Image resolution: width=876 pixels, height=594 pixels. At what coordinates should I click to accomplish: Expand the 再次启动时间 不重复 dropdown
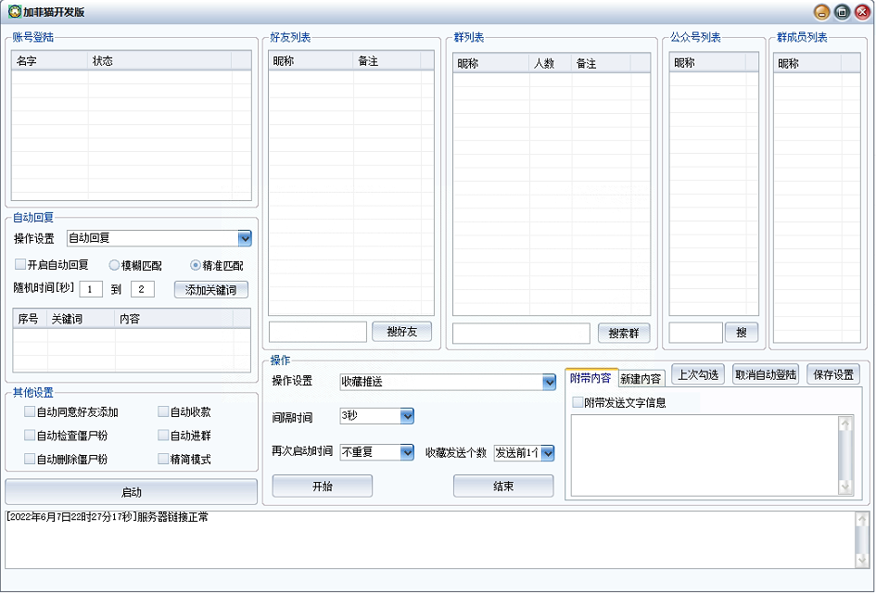[x=407, y=452]
